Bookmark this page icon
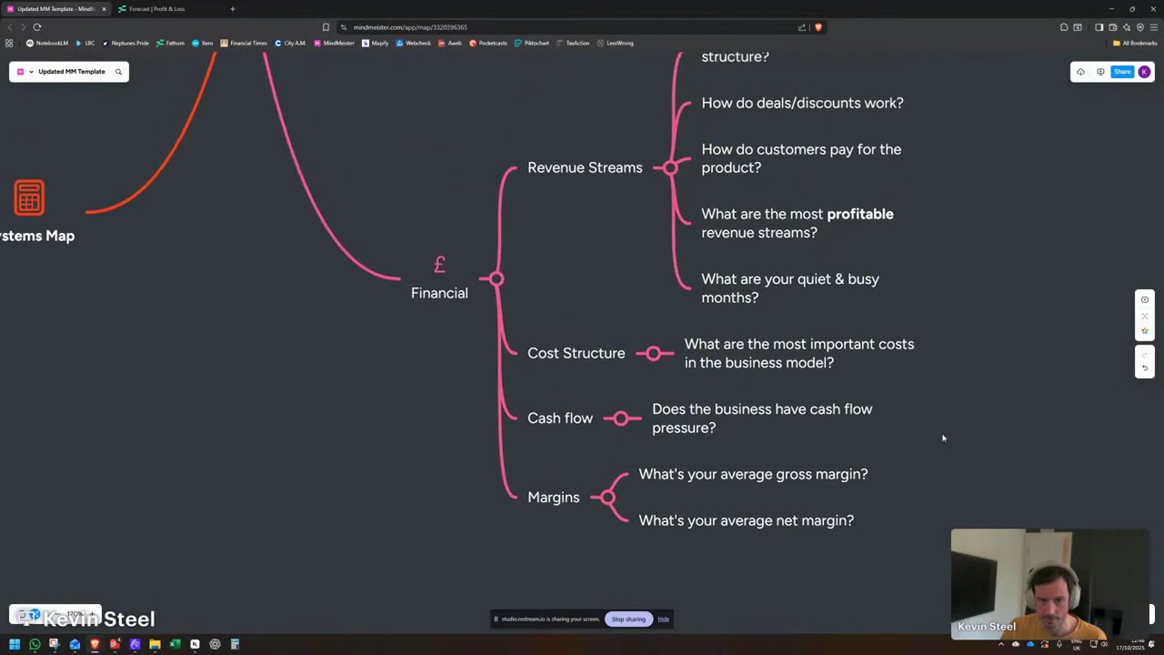The height and width of the screenshot is (655, 1164). (x=326, y=27)
